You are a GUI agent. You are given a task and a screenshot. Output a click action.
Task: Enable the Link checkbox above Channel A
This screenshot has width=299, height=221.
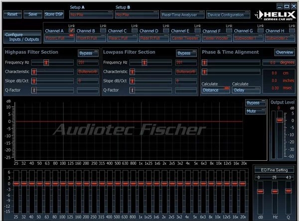coord(72,31)
